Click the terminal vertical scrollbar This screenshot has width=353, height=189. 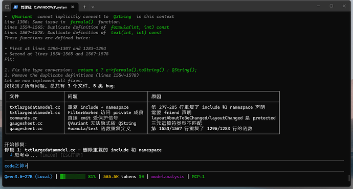click(x=349, y=178)
